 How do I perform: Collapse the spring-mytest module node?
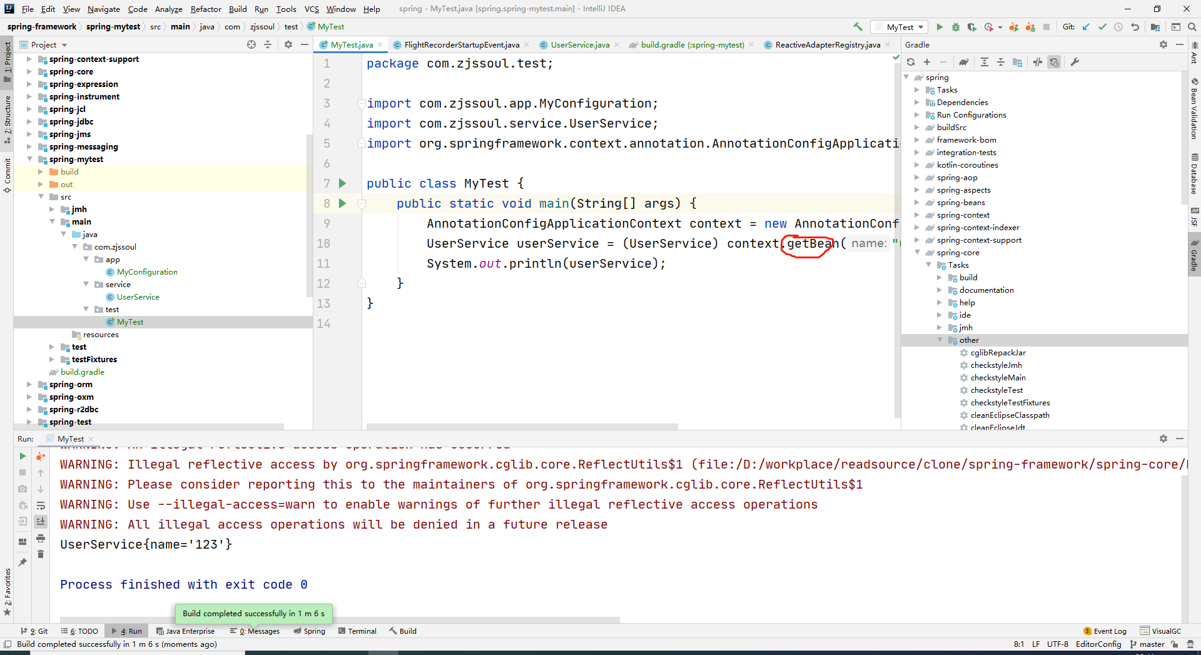point(29,159)
